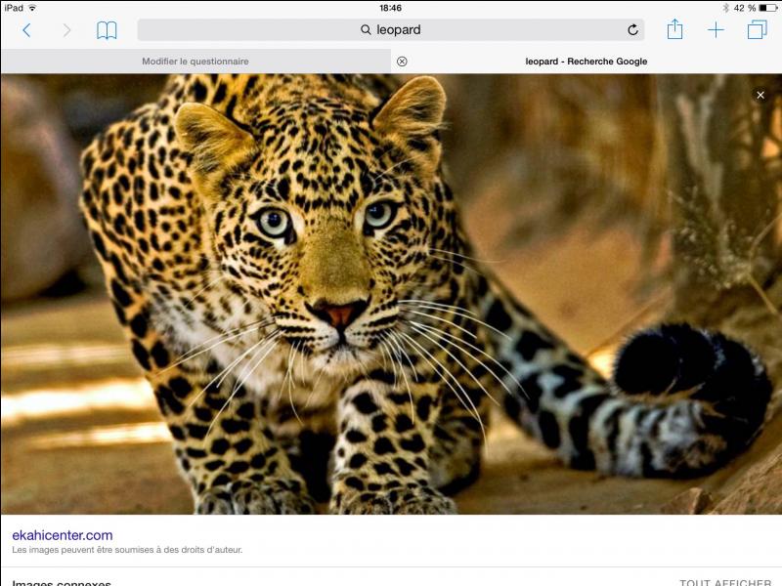The width and height of the screenshot is (782, 586).
Task: Go back with the Safari back arrow
Action: (x=27, y=30)
